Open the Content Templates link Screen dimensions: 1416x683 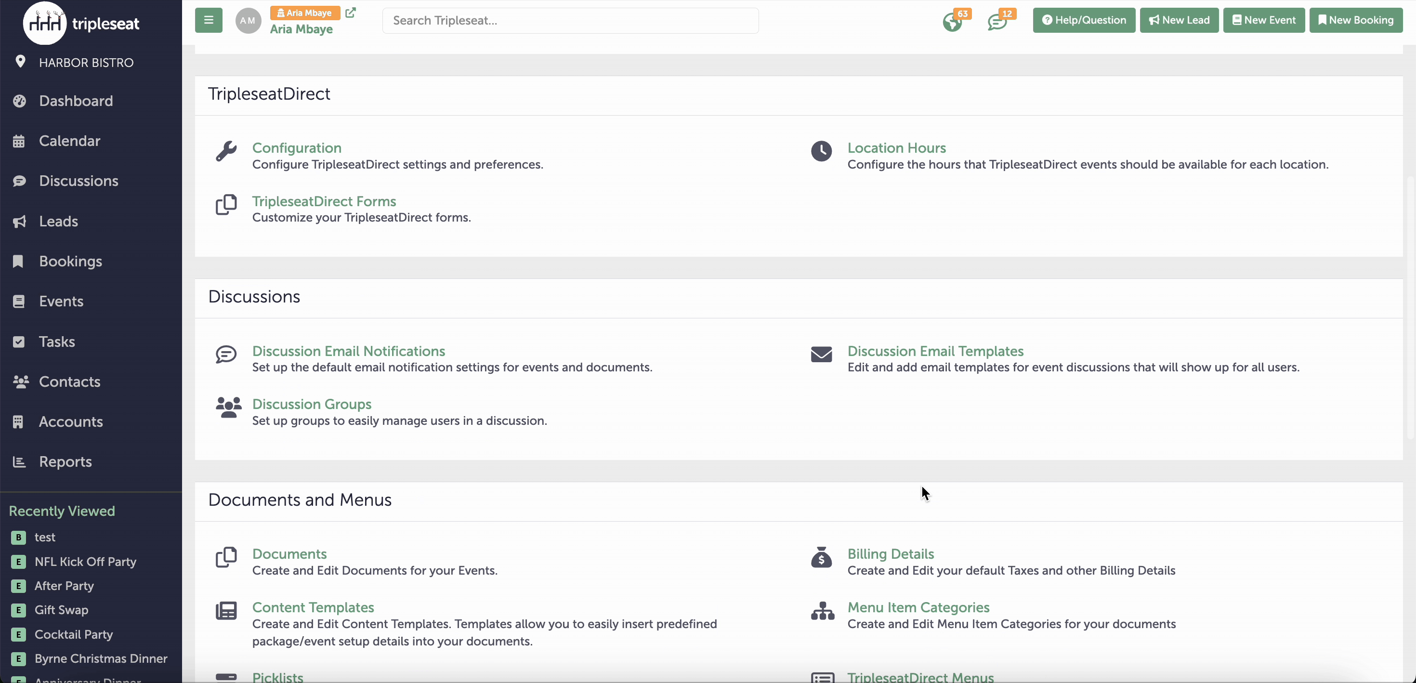313,607
